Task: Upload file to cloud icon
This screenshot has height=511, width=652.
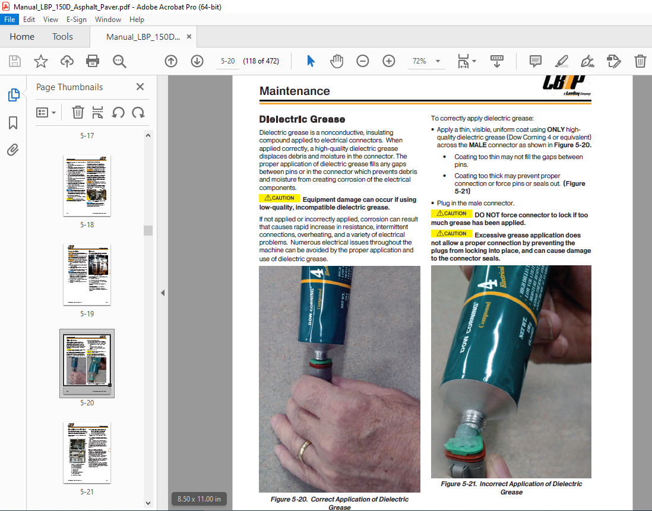Action: [67, 62]
